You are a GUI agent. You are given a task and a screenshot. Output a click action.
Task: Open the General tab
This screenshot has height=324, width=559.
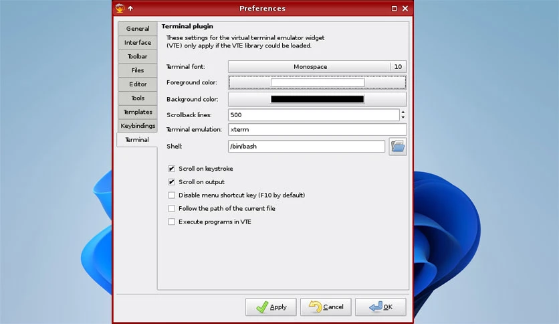coord(138,29)
